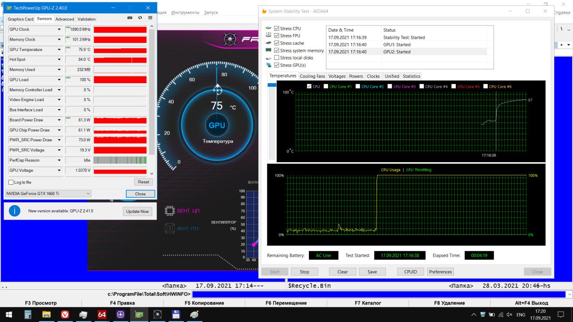The width and height of the screenshot is (573, 322).
Task: Open the Graphics Card tab
Action: click(21, 19)
